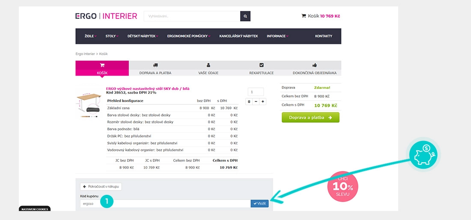The width and height of the screenshot is (471, 220).
Task: Click the quantity input box
Action: [256, 92]
